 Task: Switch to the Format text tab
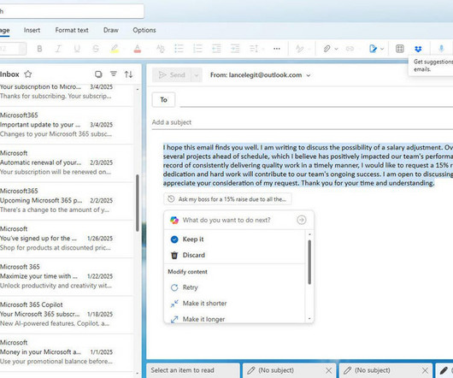tap(72, 30)
